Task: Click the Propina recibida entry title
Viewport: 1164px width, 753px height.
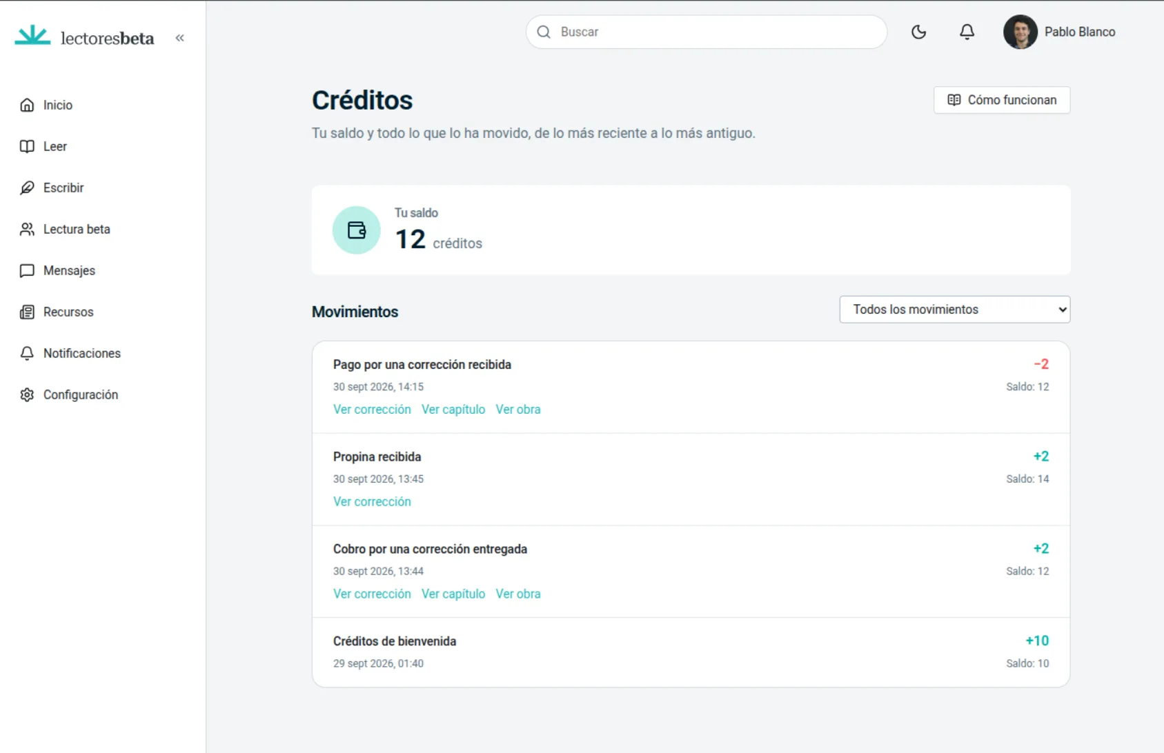Action: click(377, 456)
